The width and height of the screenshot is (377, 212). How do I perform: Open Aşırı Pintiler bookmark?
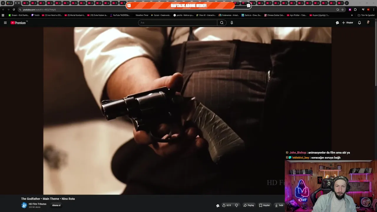coord(297,15)
